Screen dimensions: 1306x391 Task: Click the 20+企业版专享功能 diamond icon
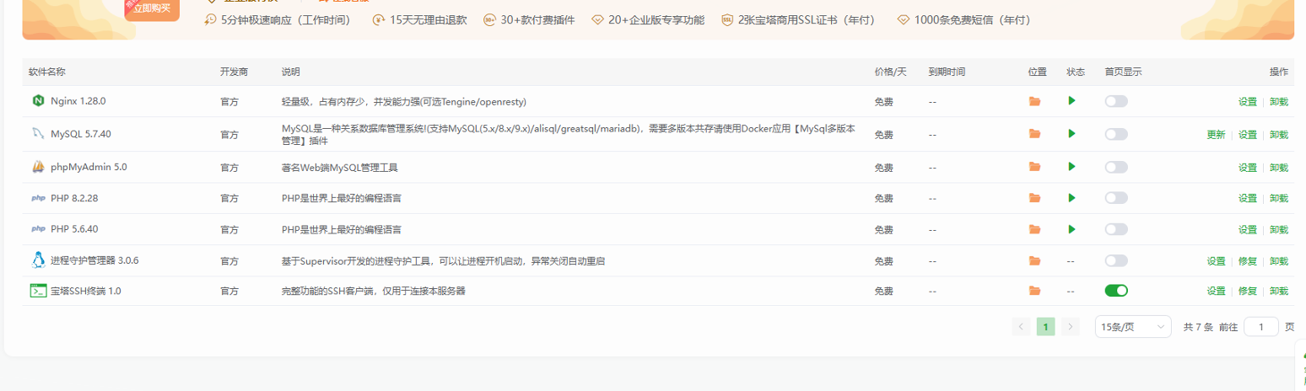[x=597, y=19]
